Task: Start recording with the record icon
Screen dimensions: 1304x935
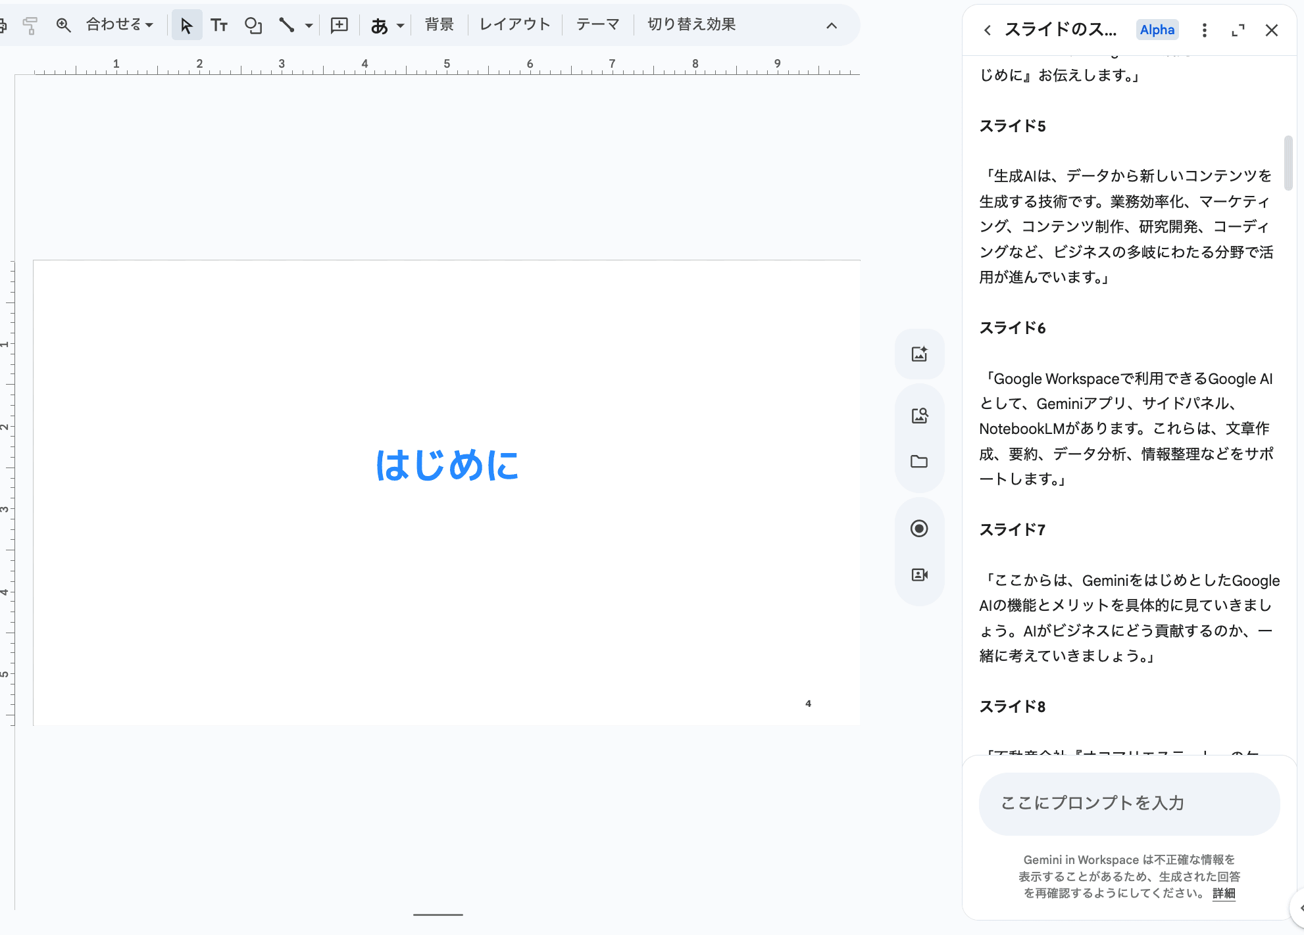Action: [x=919, y=529]
